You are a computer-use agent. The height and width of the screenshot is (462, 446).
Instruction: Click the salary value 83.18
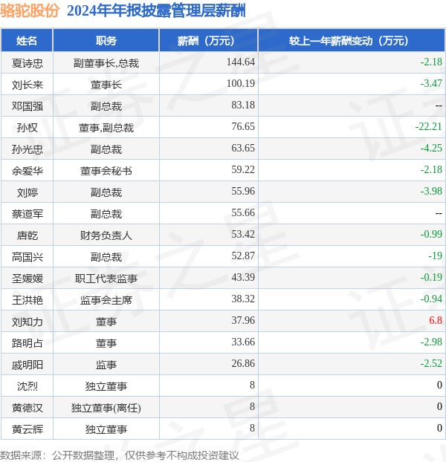click(243, 105)
